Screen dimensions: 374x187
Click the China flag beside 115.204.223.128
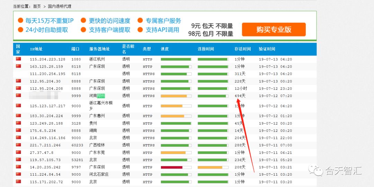[18, 59]
